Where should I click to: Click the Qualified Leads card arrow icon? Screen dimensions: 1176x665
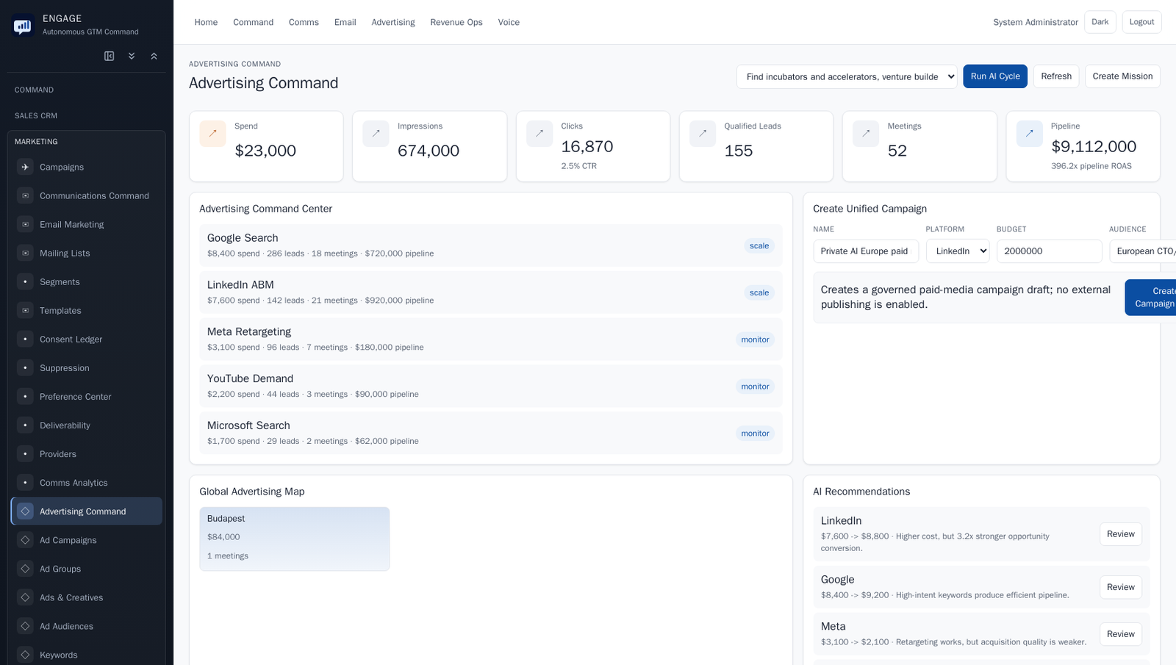click(x=703, y=134)
